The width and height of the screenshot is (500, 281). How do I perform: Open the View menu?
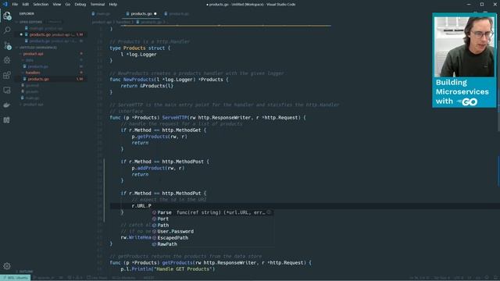tap(57, 5)
